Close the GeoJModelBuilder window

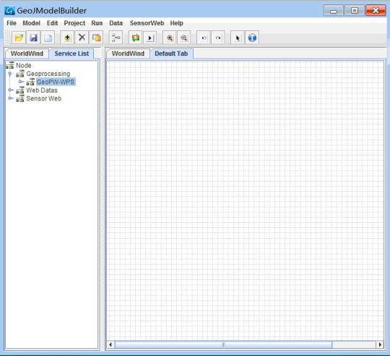click(x=376, y=11)
